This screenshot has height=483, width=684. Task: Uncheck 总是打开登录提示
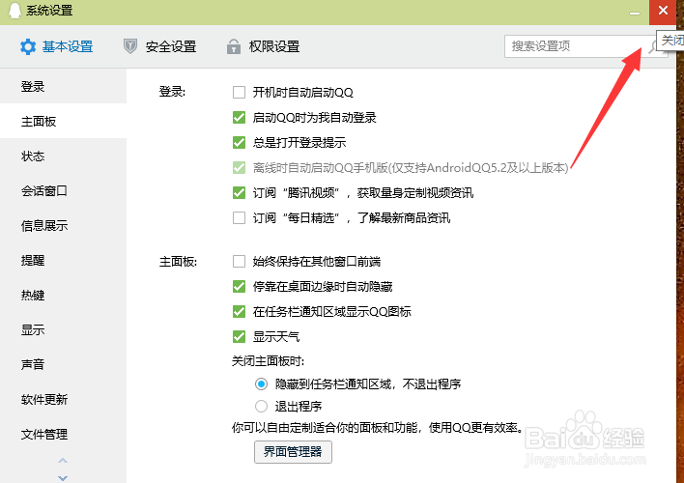pyautogui.click(x=239, y=142)
